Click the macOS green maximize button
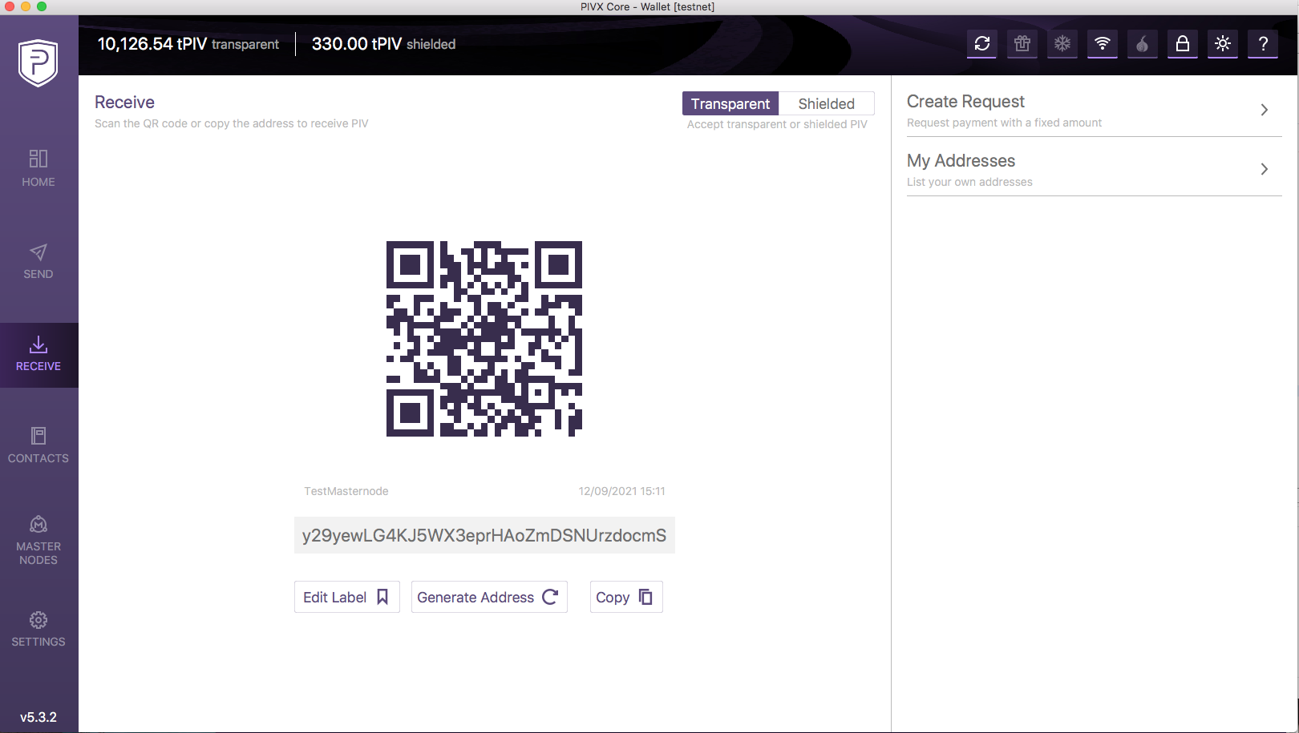Screen dimensions: 1299x733 pyautogui.click(x=42, y=6)
